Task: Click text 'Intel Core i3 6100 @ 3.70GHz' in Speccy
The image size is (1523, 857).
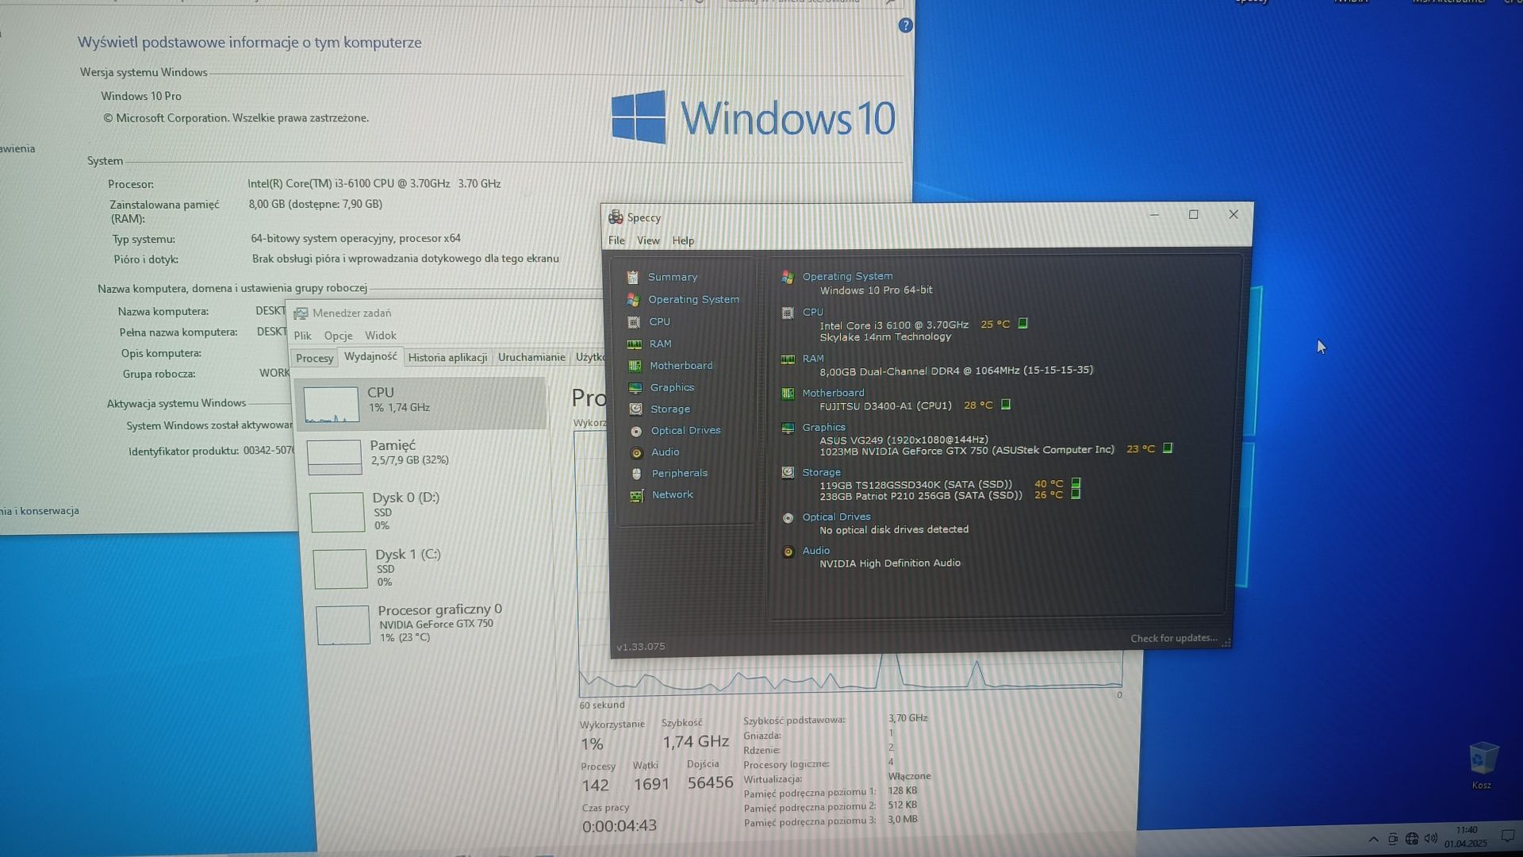Action: (894, 325)
